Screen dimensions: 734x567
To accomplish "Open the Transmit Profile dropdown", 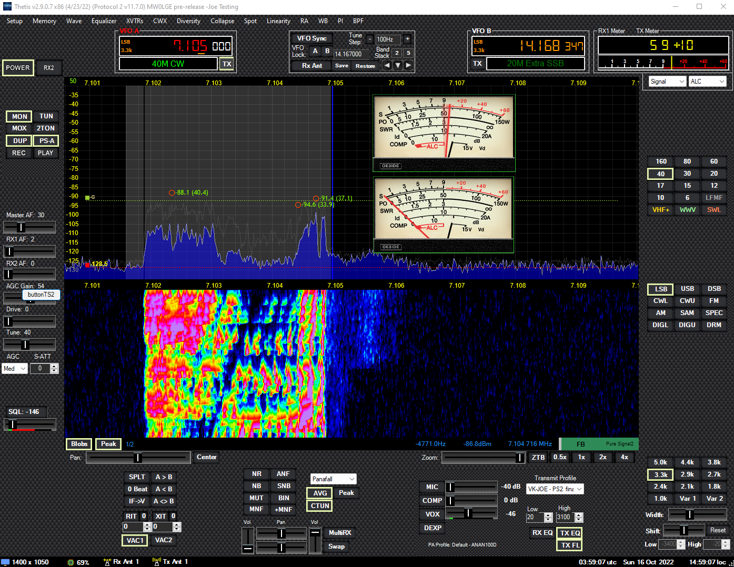I will 555,489.
